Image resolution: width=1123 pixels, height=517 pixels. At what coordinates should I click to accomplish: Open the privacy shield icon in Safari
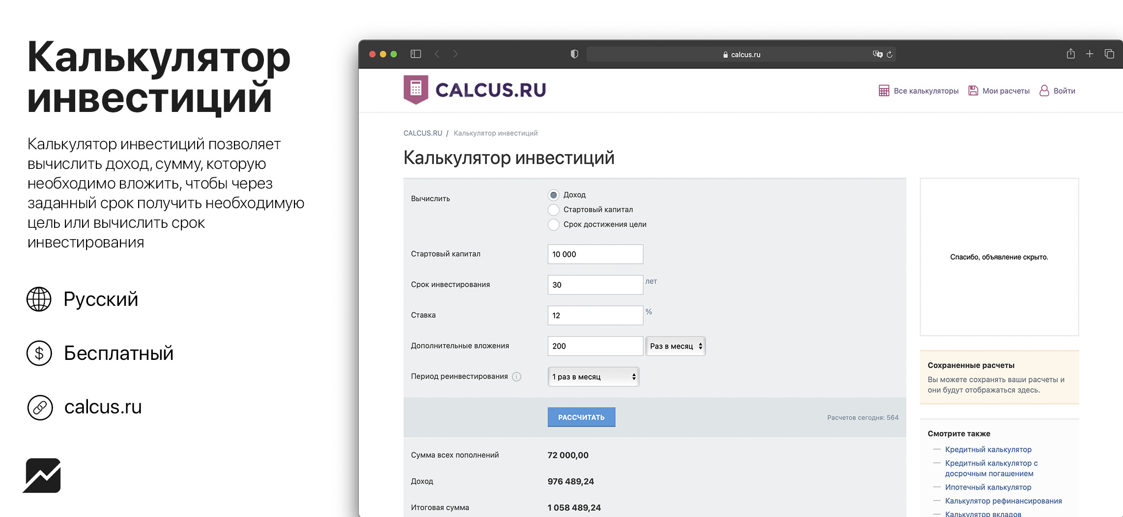tap(574, 54)
